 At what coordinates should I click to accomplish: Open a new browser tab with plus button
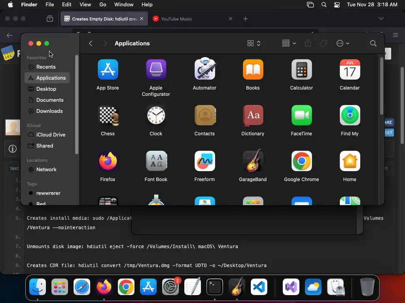pos(245,19)
